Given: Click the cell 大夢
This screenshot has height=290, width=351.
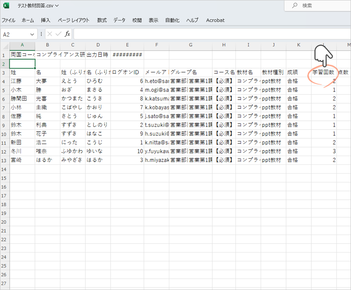Looking at the screenshot, I should (x=48, y=81).
